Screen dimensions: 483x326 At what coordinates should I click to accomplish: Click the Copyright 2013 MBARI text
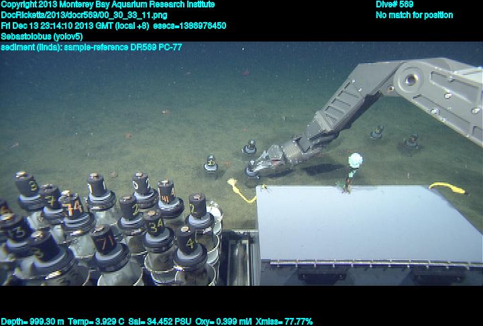click(x=108, y=5)
